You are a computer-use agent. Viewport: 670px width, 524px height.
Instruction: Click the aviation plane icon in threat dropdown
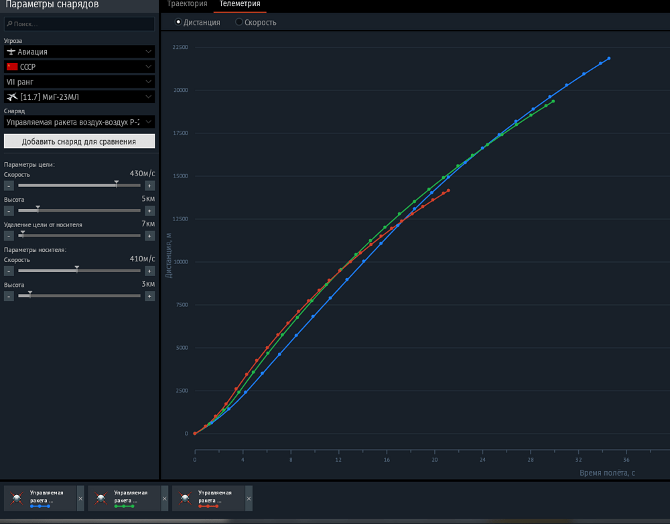click(x=11, y=52)
